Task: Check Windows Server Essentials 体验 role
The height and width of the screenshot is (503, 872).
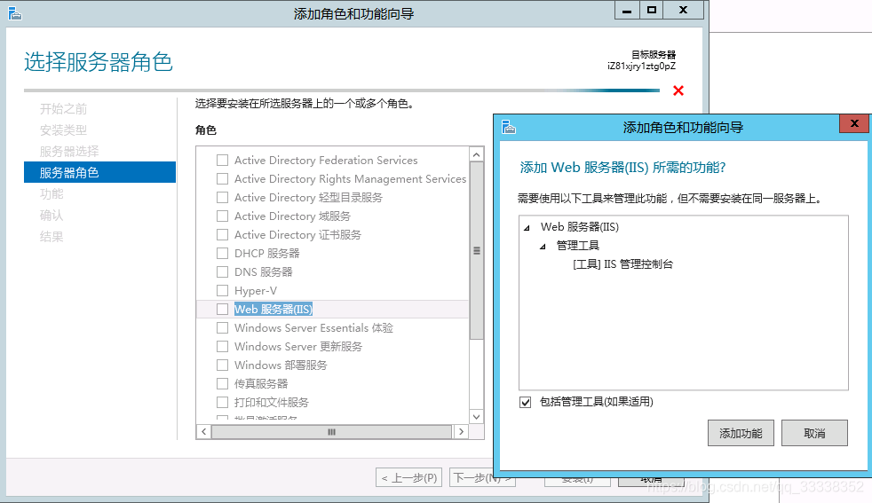Action: [x=223, y=328]
